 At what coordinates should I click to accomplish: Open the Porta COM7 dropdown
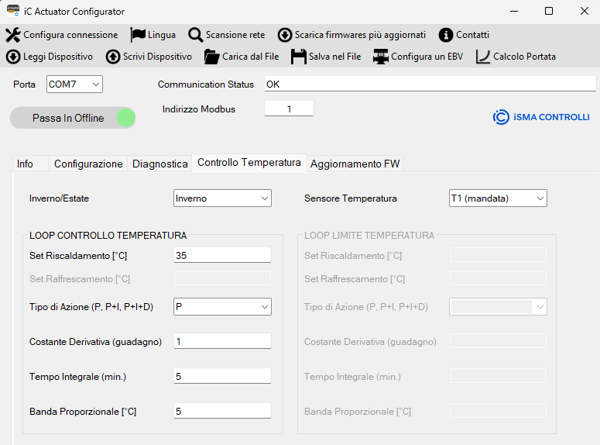pyautogui.click(x=74, y=84)
